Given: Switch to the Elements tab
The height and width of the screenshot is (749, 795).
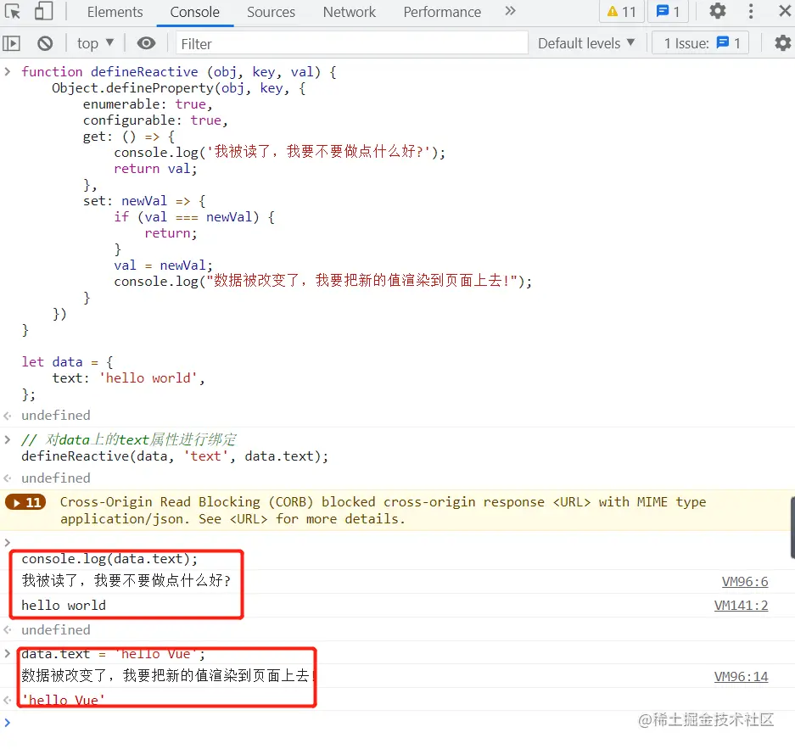Looking at the screenshot, I should [115, 12].
